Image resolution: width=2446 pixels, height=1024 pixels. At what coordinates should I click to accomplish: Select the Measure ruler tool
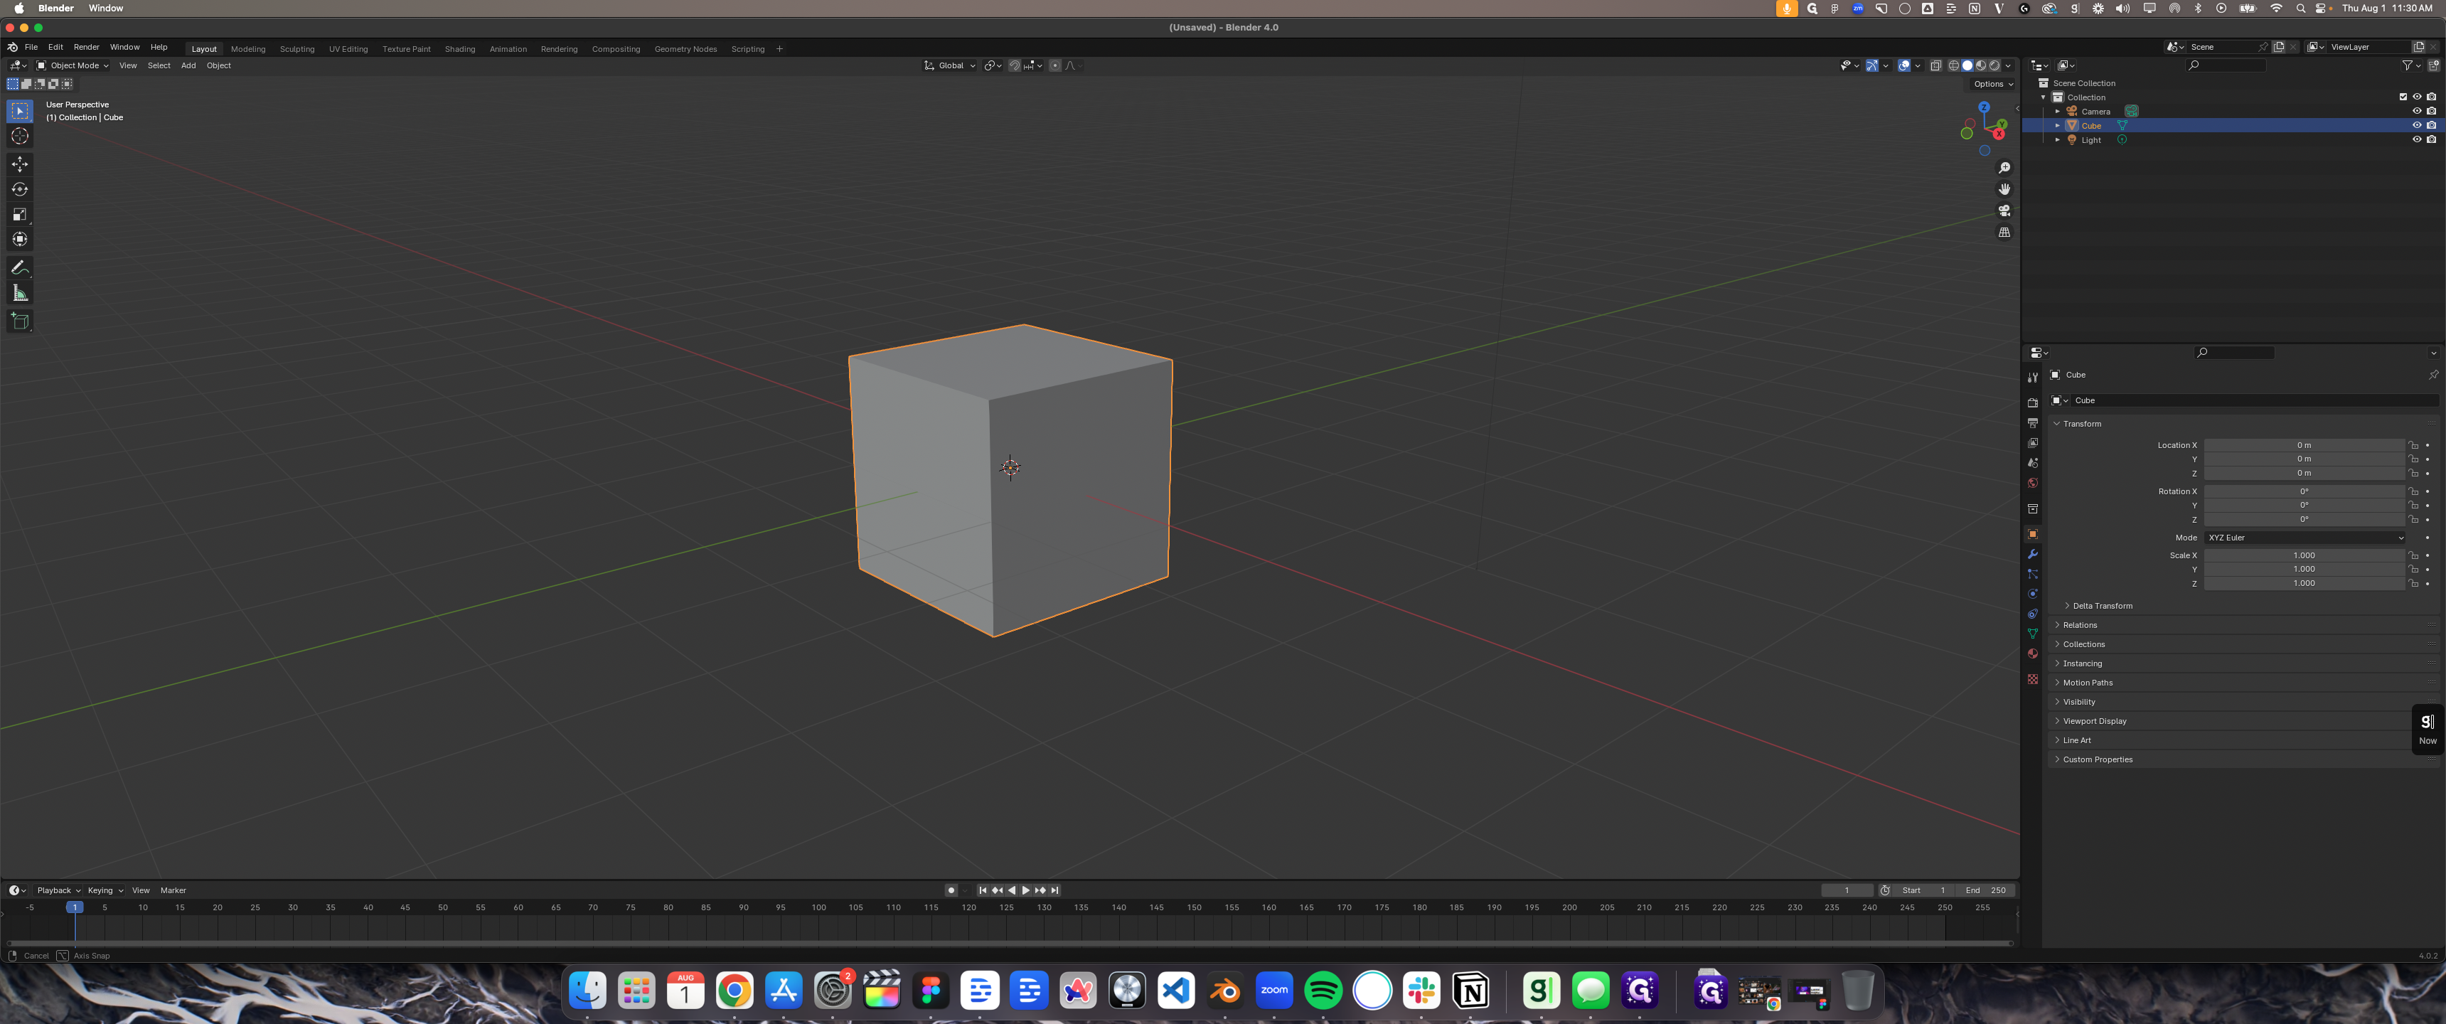pyautogui.click(x=20, y=292)
